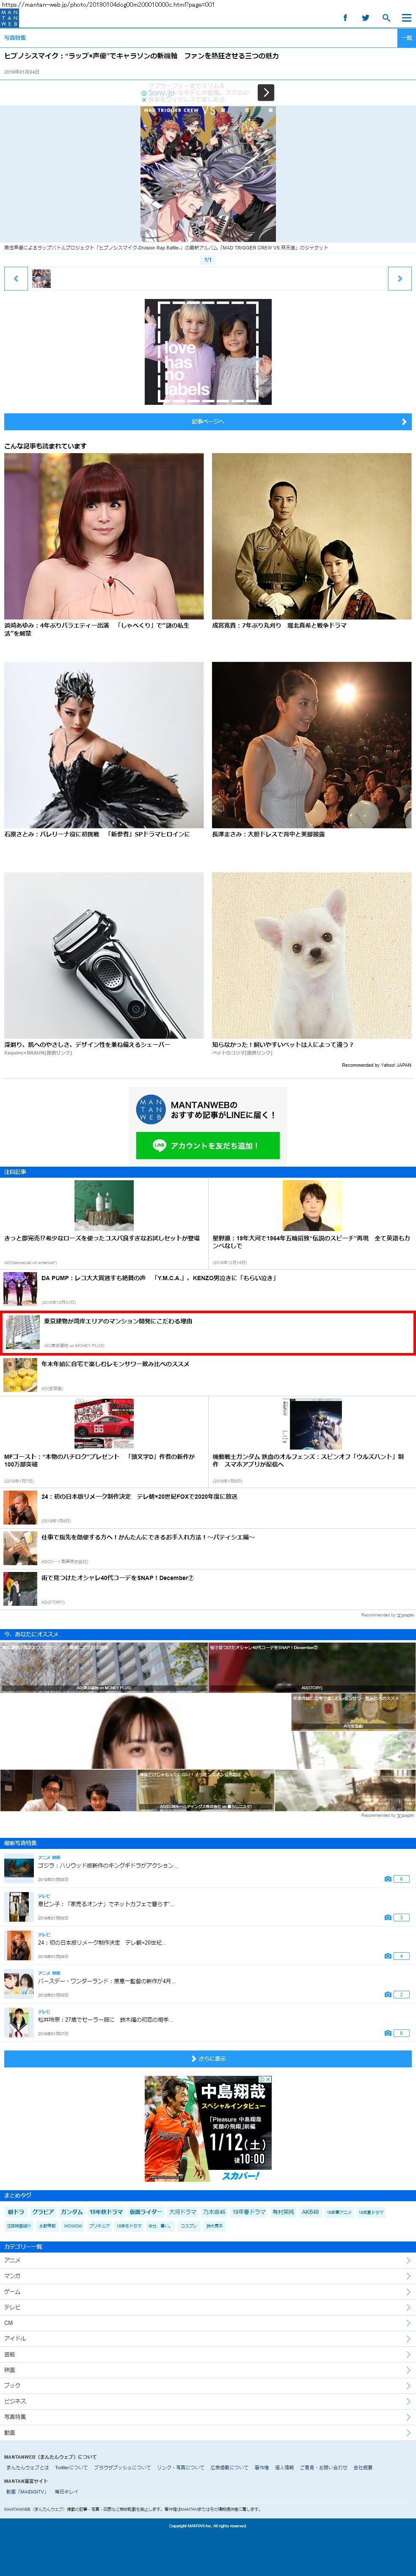This screenshot has height=2576, width=416.
Task: Click the camera icon on the バースデー・ワンダーランド row
Action: pyautogui.click(x=388, y=1995)
